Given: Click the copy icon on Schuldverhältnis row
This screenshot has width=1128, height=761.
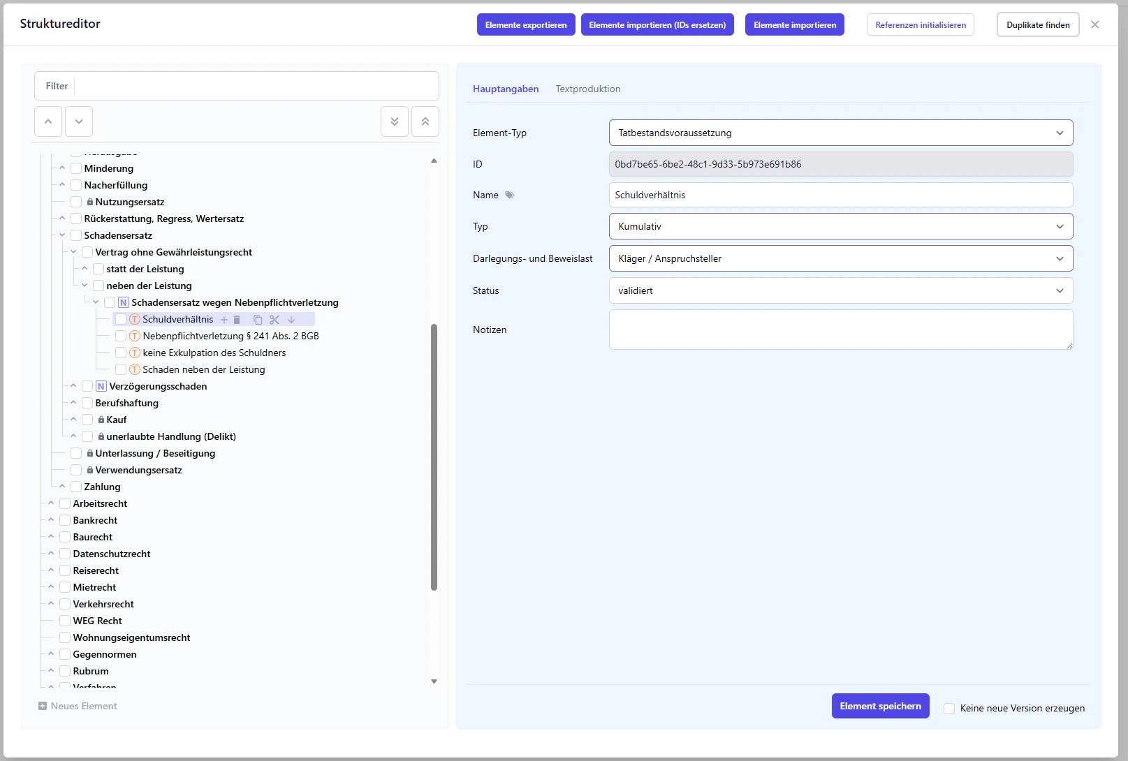Looking at the screenshot, I should [x=258, y=320].
